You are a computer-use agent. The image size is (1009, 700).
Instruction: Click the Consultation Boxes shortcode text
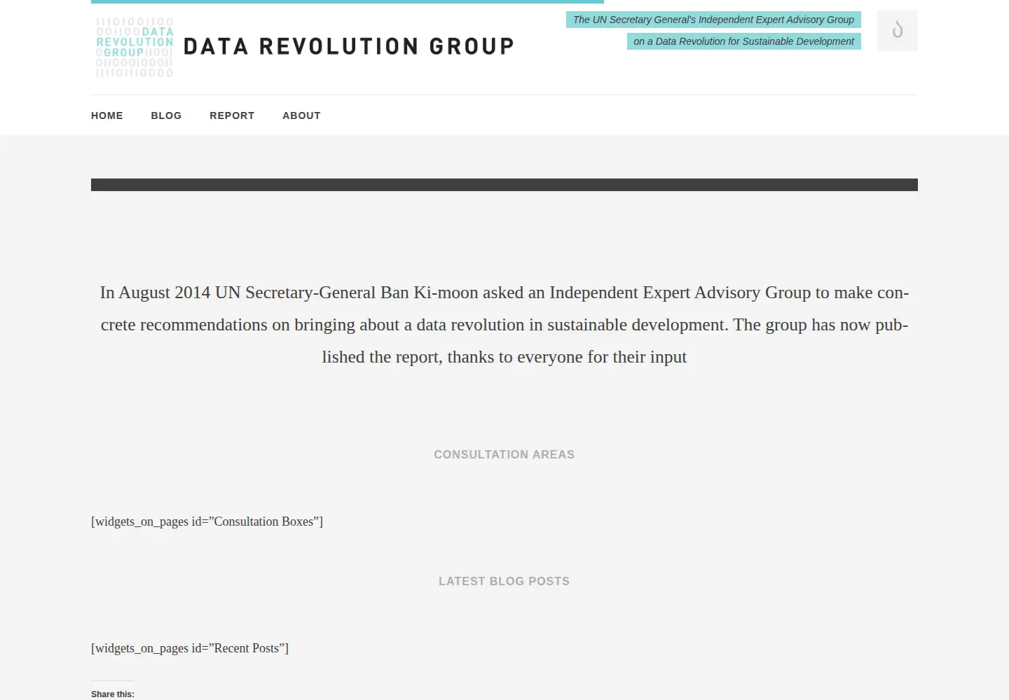click(207, 521)
